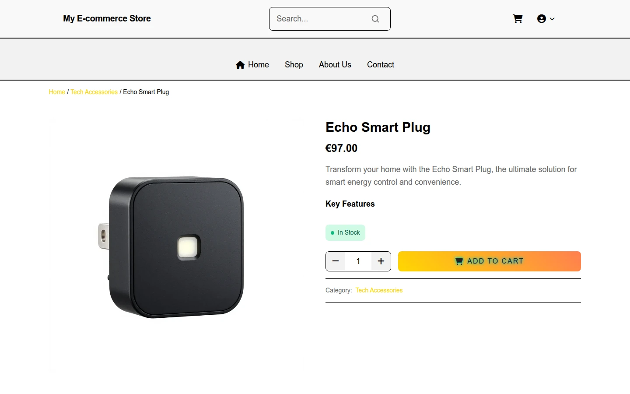Viewport: 630px width, 394px height.
Task: Open Tech Accessories breadcrumb link
Action: click(94, 92)
